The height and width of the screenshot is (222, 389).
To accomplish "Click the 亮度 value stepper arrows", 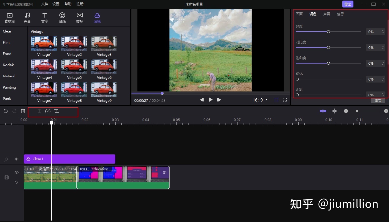I will 382,32.
